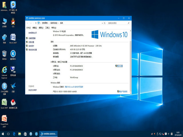This screenshot has width=183, height=137.
Task: Select the 回收站 (Recycle Bin) desktop icon
Action: pyautogui.click(x=5, y=55)
